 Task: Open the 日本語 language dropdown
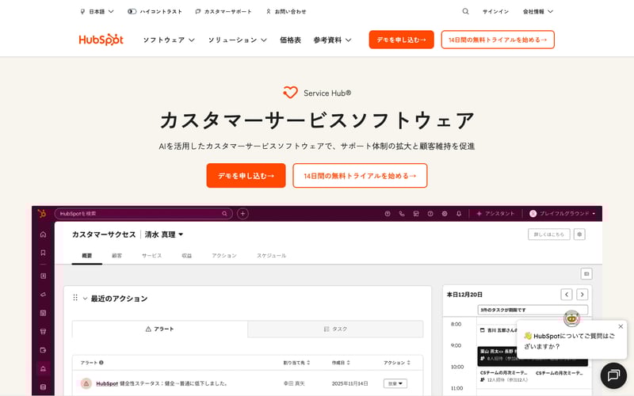click(x=97, y=11)
